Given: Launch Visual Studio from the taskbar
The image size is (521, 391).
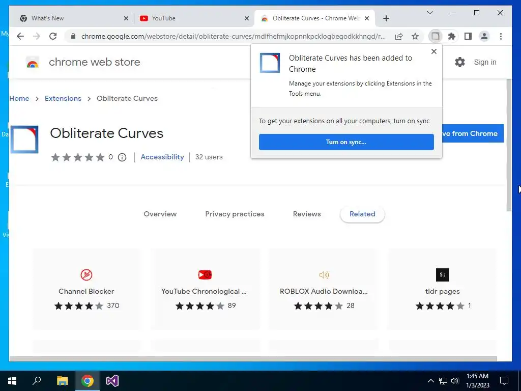Looking at the screenshot, I should click(x=112, y=381).
